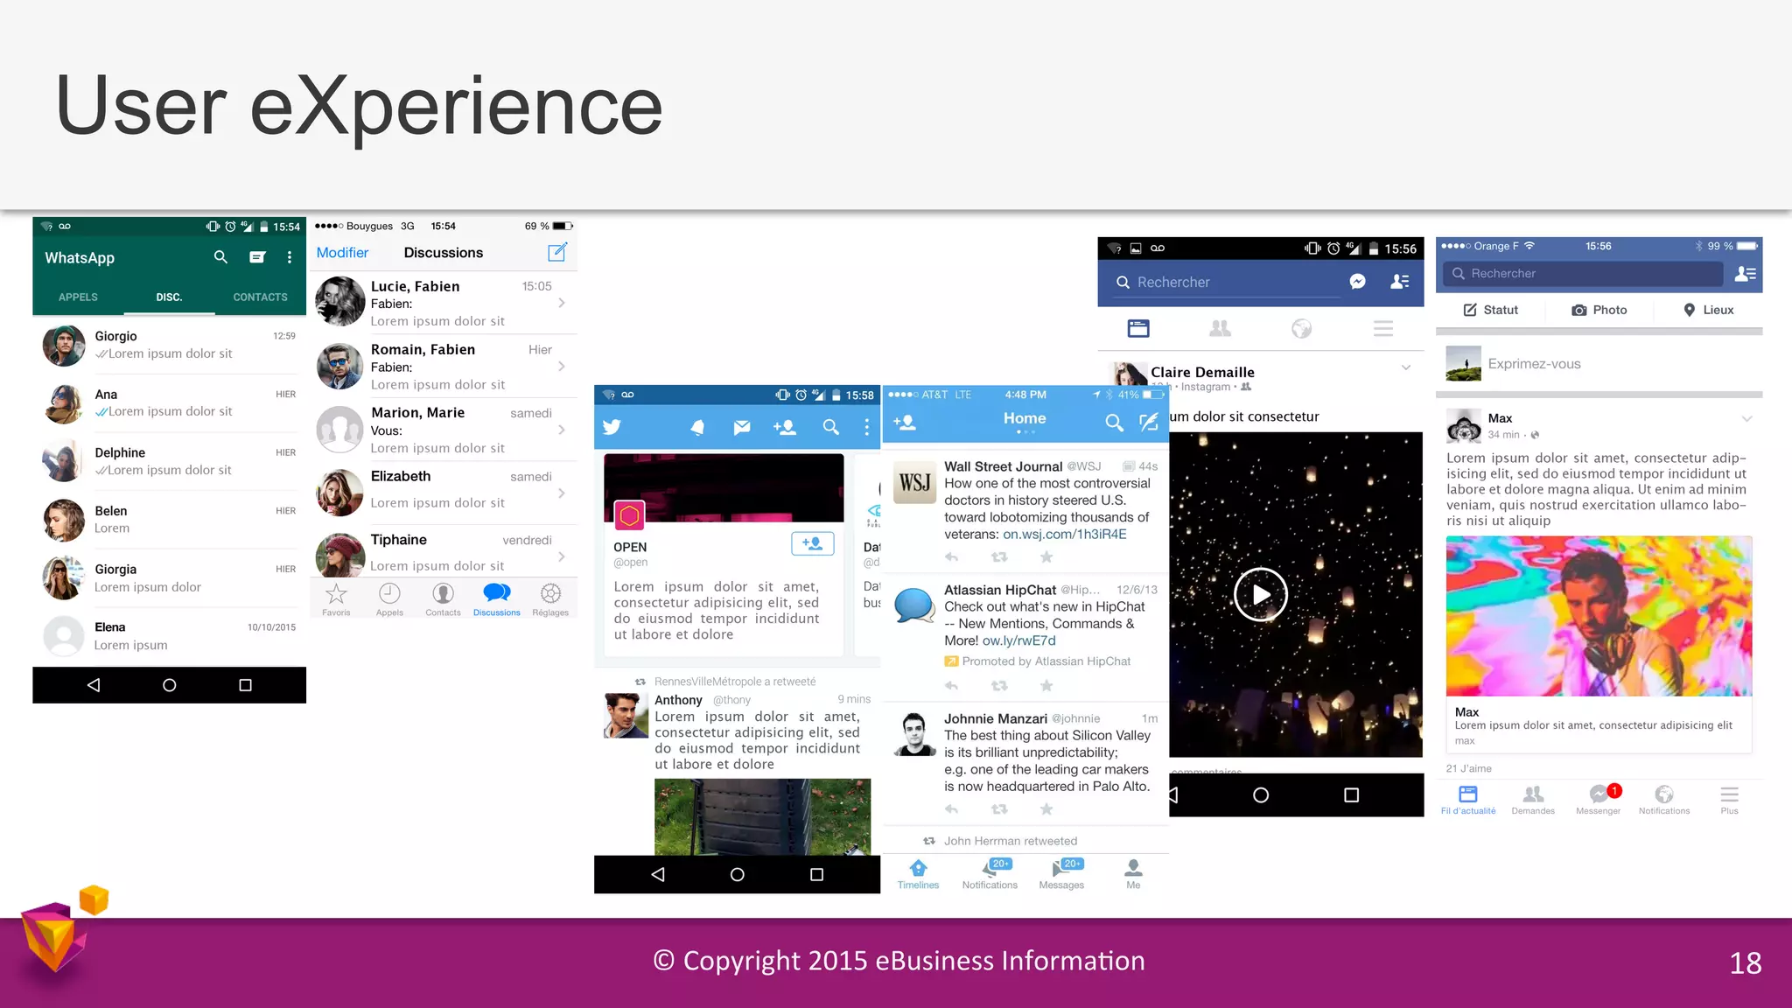Open Timelines tab in iOS Twitter
Viewport: 1792px width, 1008px height.
point(918,874)
